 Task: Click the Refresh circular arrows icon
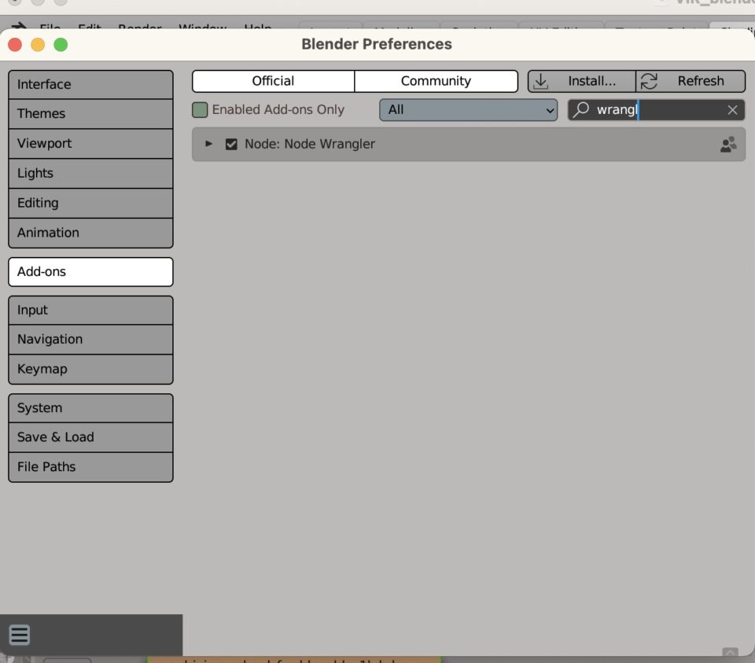pos(649,81)
